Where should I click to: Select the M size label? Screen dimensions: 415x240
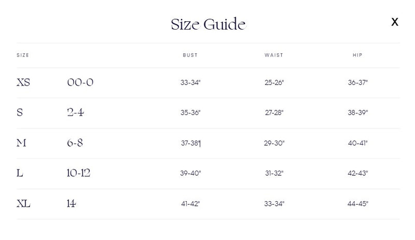pyautogui.click(x=21, y=143)
